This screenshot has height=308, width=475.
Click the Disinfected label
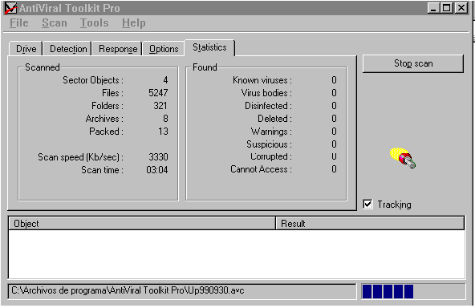click(269, 106)
